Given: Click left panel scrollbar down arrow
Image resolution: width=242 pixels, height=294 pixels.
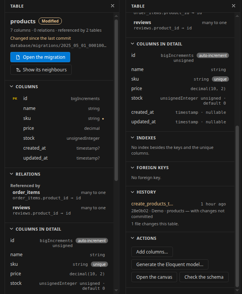Looking at the screenshot, I should [x=116, y=291].
